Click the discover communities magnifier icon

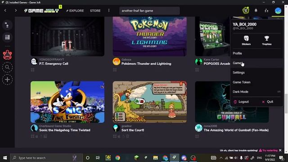pos(7,67)
